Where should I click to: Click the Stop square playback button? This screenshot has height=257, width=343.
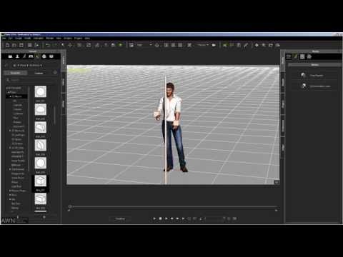pos(160,218)
